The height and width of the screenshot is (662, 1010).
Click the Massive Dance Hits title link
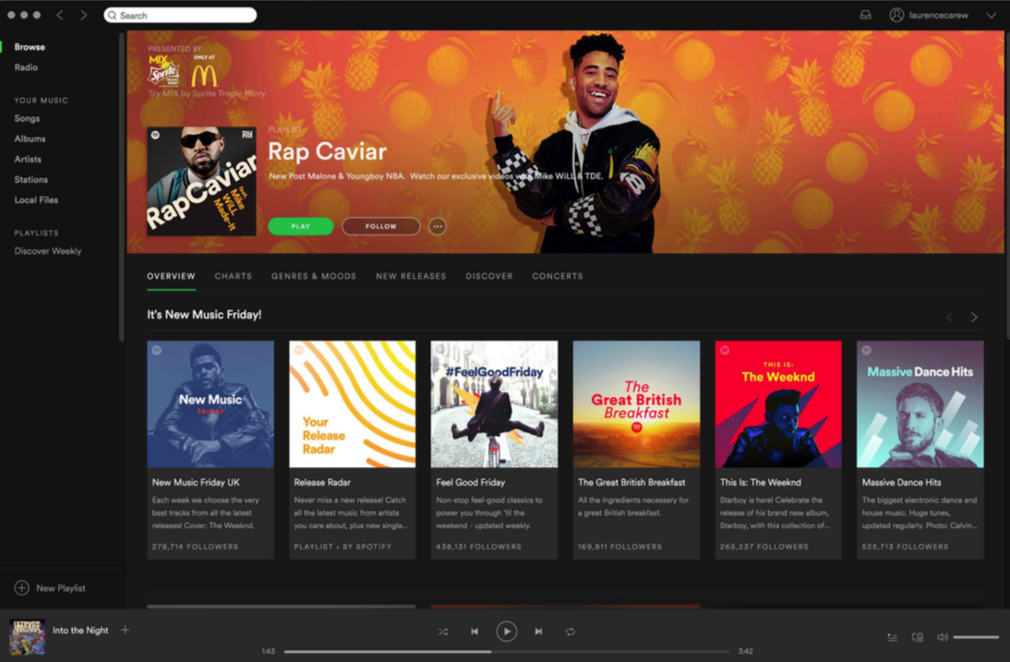tap(901, 482)
